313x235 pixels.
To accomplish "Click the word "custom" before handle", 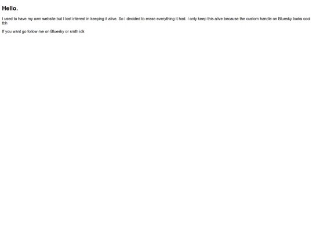I will pos(252,19).
